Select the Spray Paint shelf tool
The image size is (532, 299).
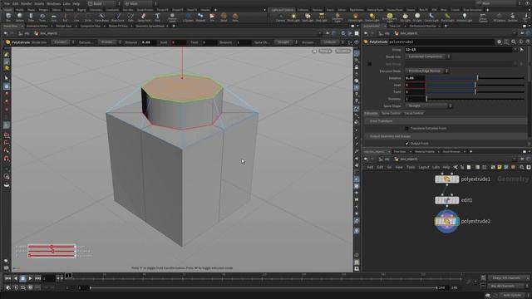(x=144, y=17)
